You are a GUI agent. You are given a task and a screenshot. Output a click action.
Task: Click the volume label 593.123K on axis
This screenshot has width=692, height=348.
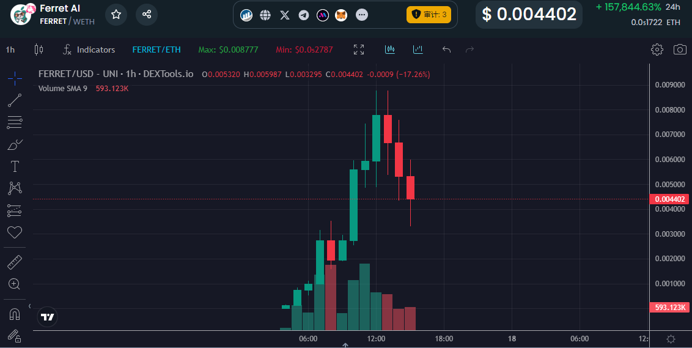[669, 308]
